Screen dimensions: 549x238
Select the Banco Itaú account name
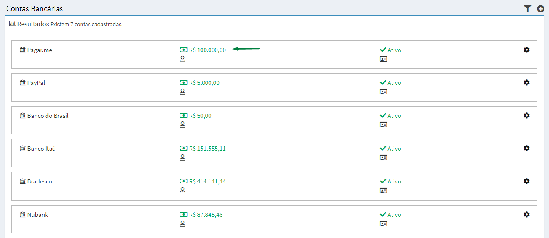[x=41, y=149]
